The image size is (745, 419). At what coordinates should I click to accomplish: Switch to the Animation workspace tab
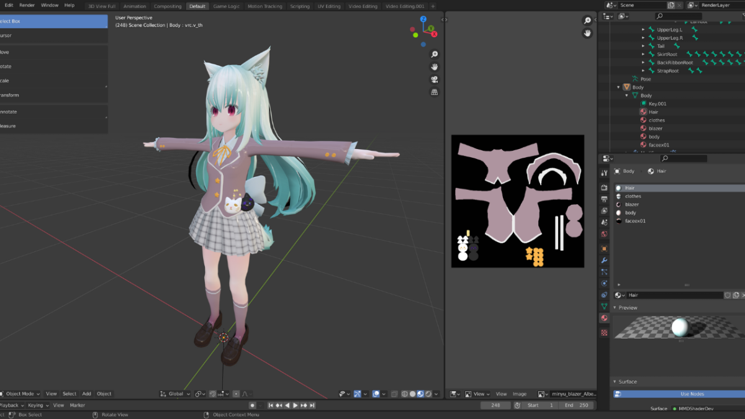(135, 6)
